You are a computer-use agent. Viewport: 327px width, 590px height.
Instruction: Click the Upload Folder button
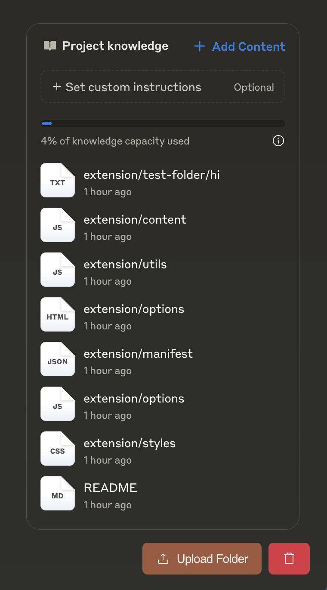tap(202, 559)
